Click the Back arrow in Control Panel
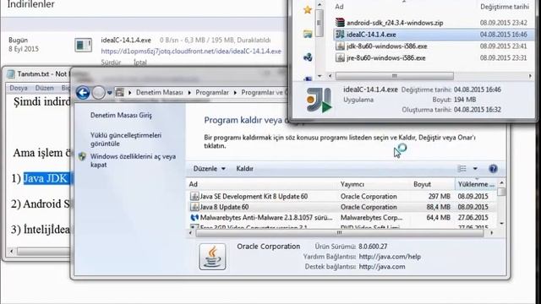Screen dimensions: 541x304 click(83, 92)
